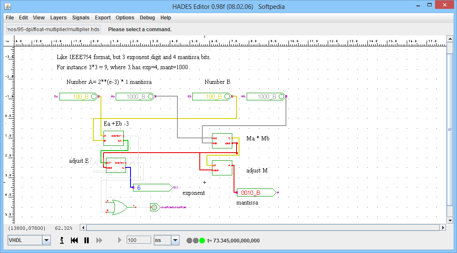457x253 pixels.
Task: Click the simulation time t= 73.345 readout
Action: pyautogui.click(x=234, y=240)
